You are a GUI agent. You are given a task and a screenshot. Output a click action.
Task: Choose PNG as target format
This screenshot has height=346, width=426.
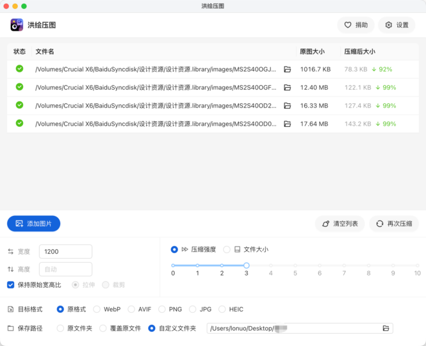(x=162, y=309)
